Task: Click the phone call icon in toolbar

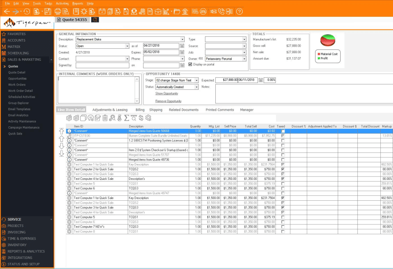Action: pyautogui.click(x=221, y=11)
